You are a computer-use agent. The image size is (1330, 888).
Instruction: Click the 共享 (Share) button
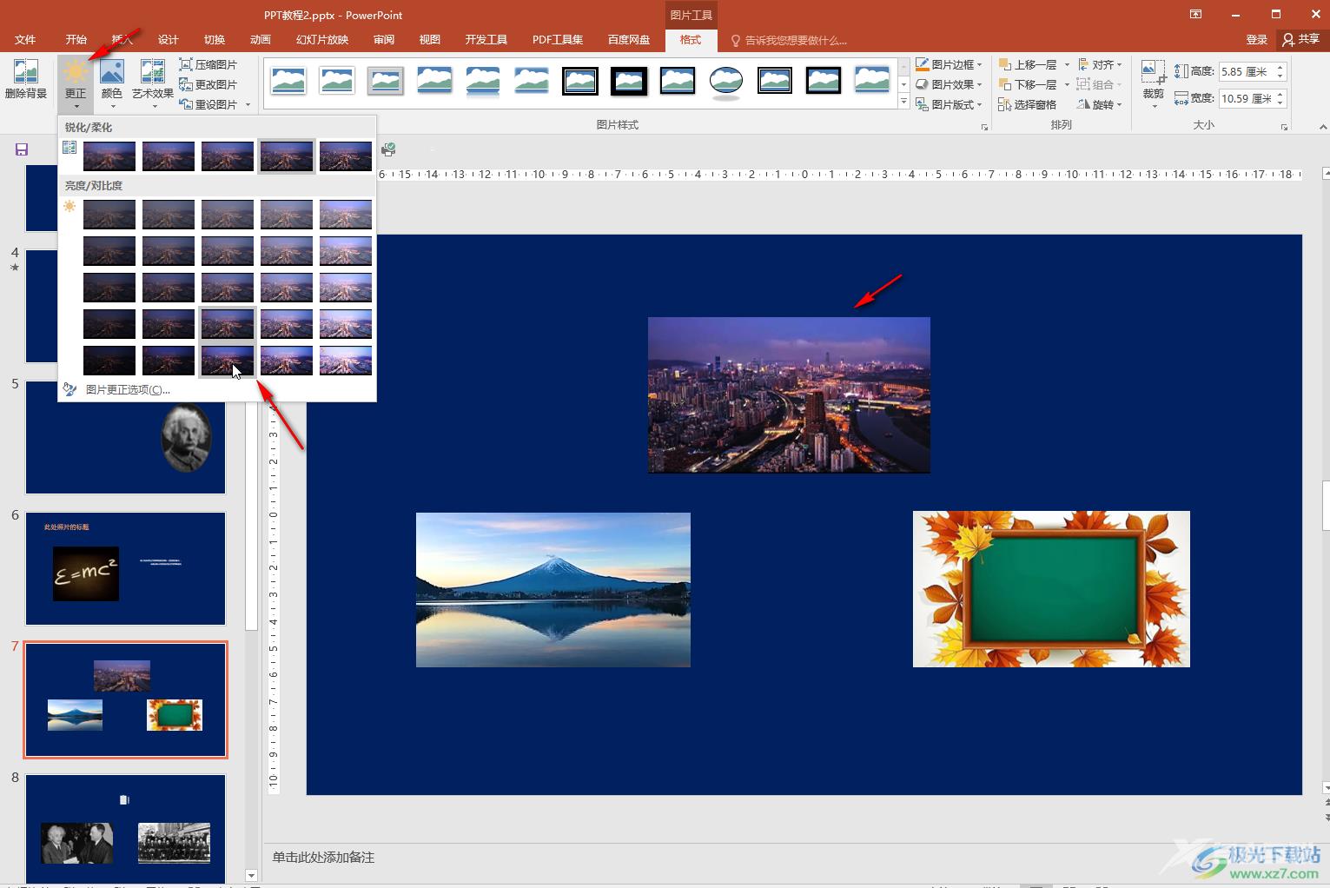1300,39
